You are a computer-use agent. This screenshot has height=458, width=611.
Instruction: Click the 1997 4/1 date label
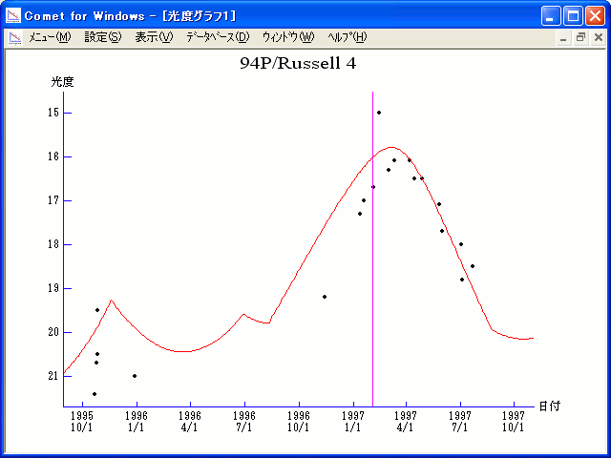(x=406, y=422)
